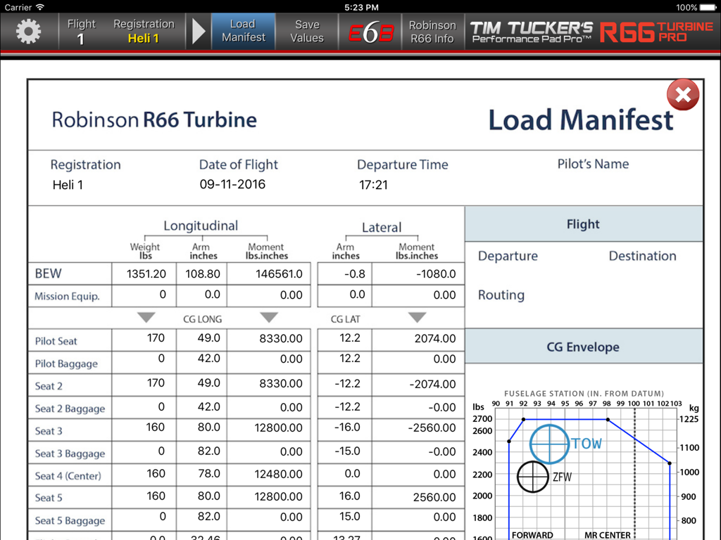Click the Departure field under Flight
Viewport: 721px width, 540px height.
pos(507,256)
